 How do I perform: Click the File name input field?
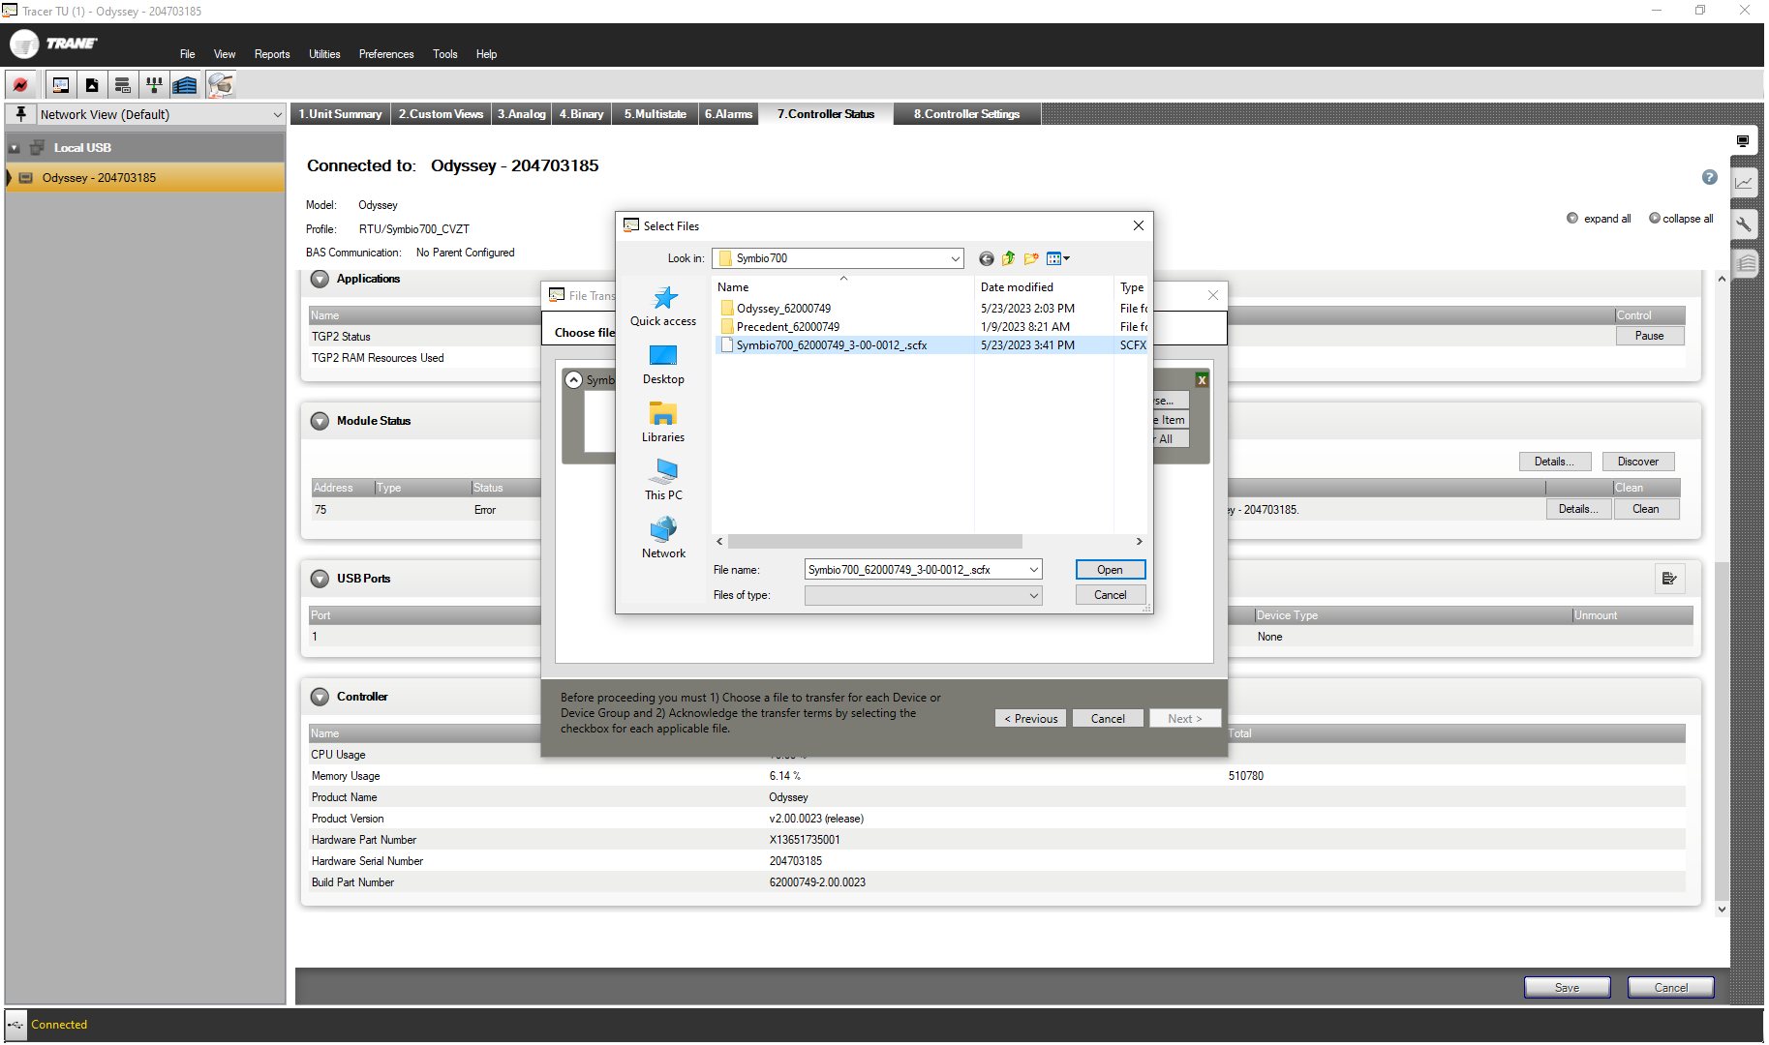(x=915, y=570)
